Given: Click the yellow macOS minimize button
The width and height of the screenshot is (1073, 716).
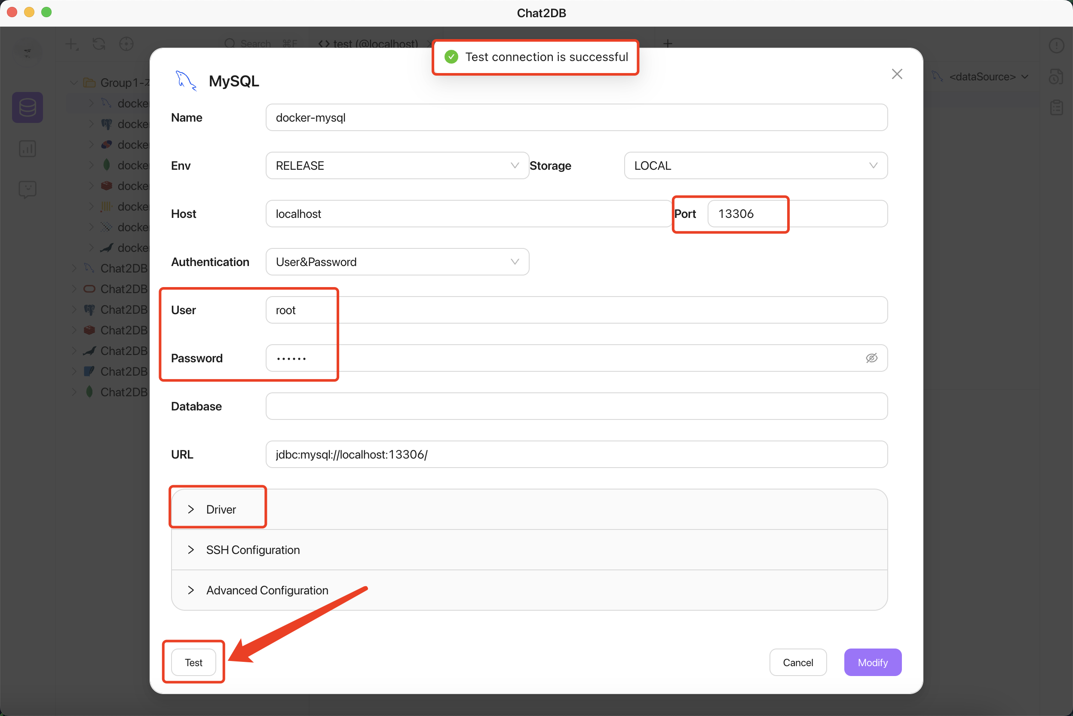Looking at the screenshot, I should pos(29,12).
